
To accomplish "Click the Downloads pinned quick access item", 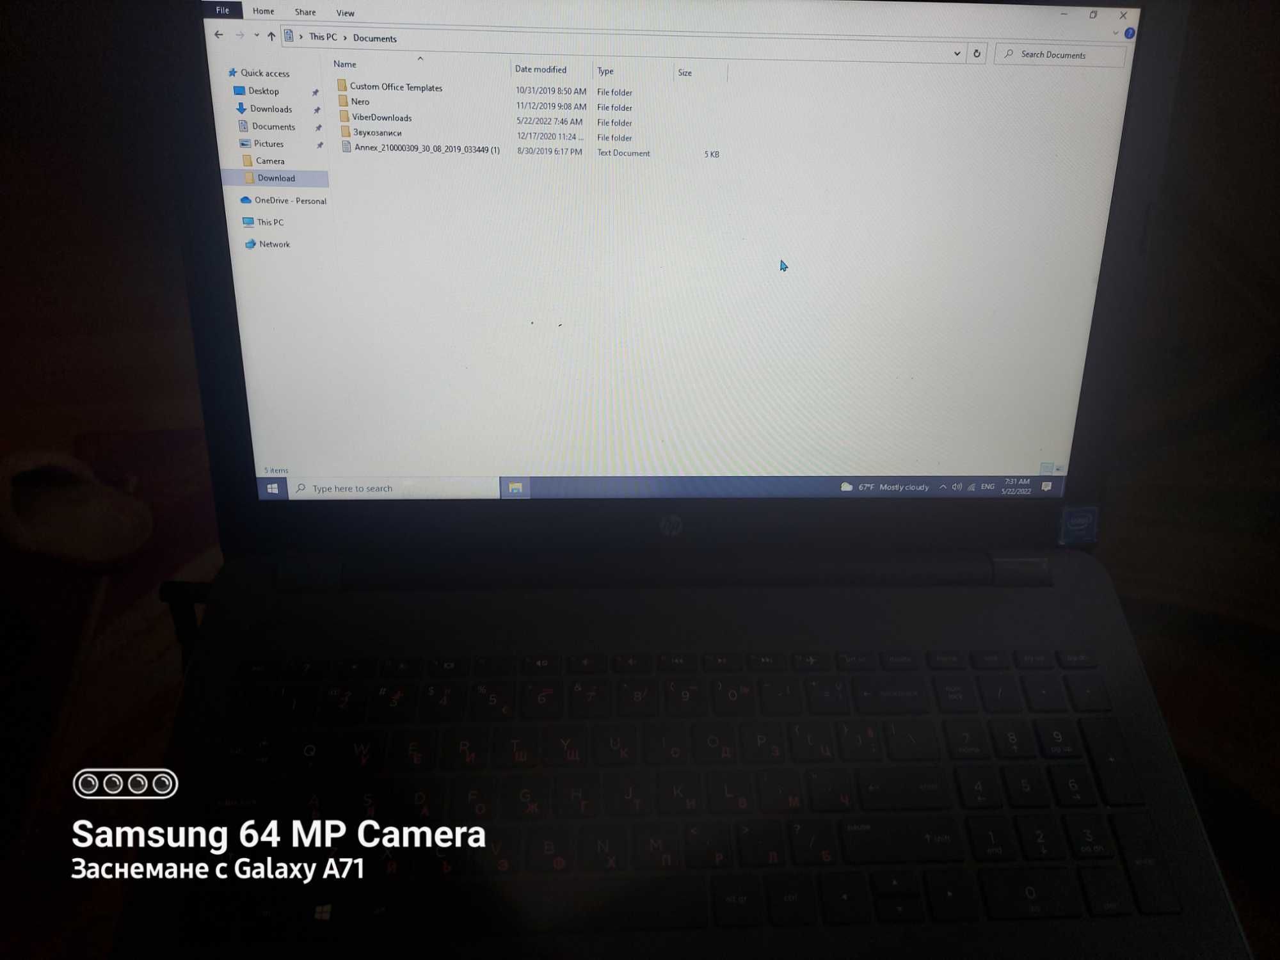I will tap(272, 108).
